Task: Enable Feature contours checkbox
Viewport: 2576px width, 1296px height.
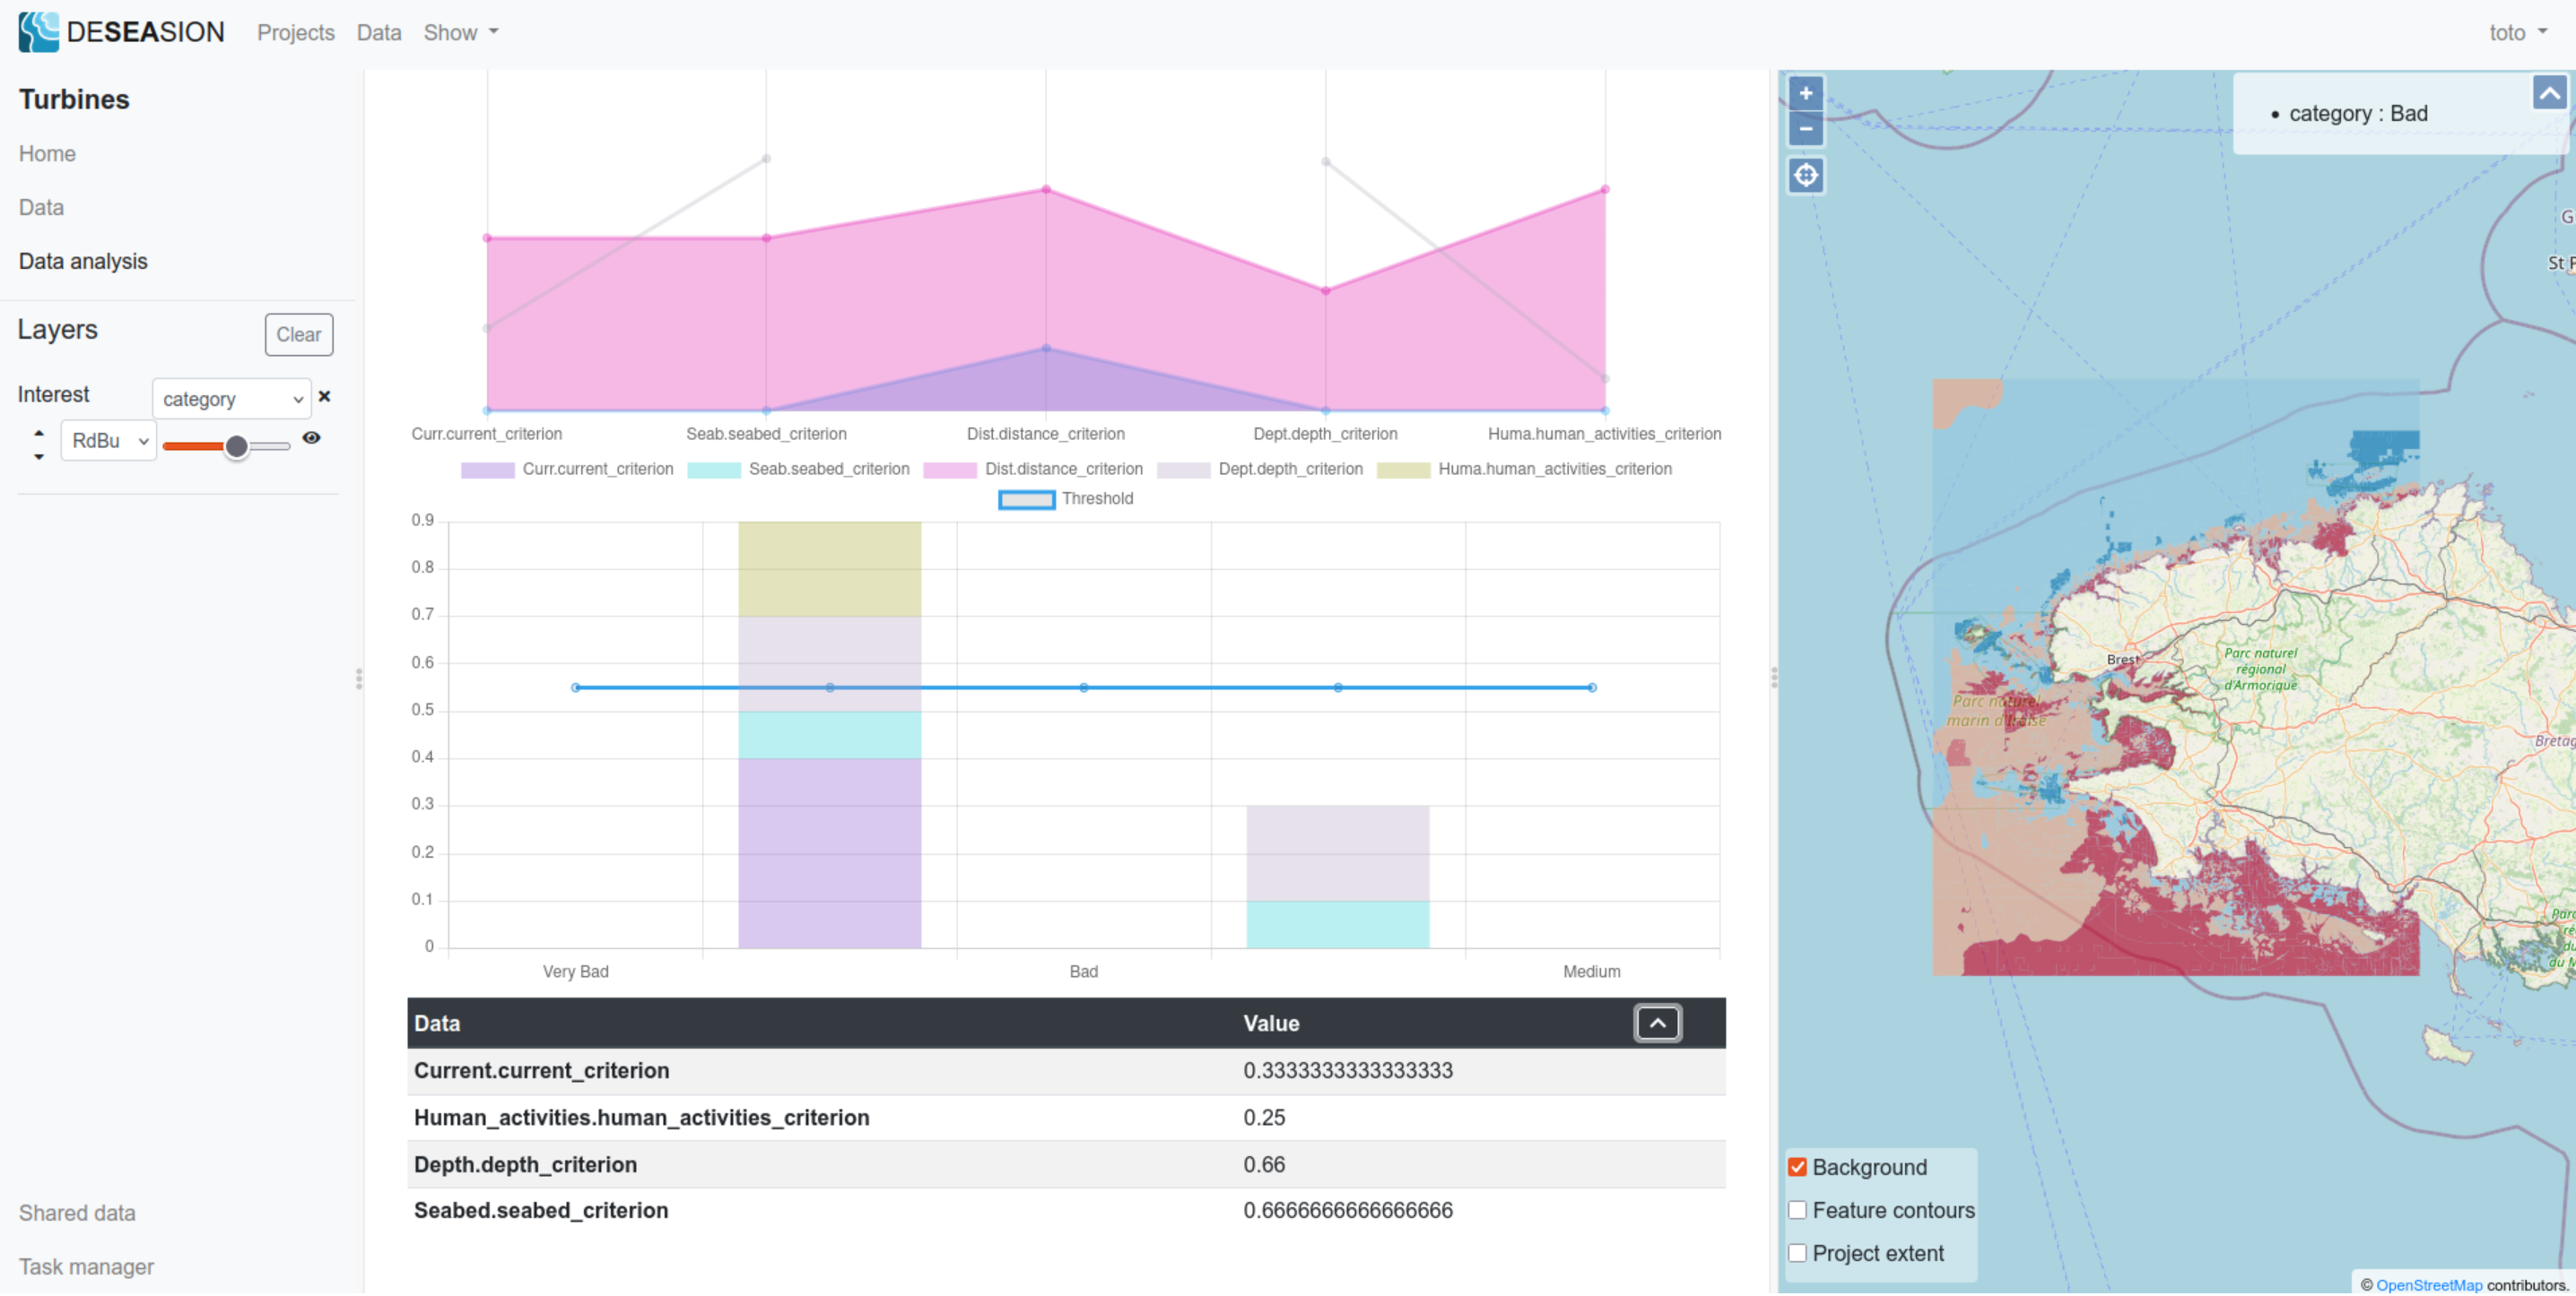Action: (1797, 1209)
